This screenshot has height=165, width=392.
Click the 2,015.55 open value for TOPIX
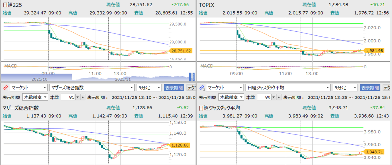click(232, 13)
